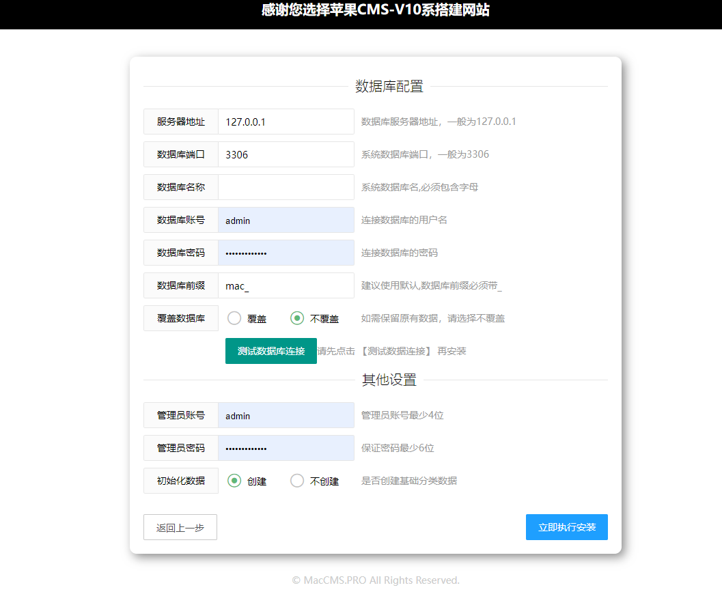Image resolution: width=722 pixels, height=592 pixels.
Task: Click hint 数据库服务器地址，一般为127.0.0.1
Action: click(439, 122)
